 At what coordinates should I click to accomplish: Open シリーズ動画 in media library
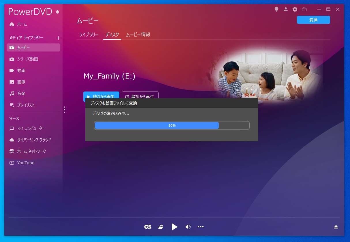coord(27,59)
